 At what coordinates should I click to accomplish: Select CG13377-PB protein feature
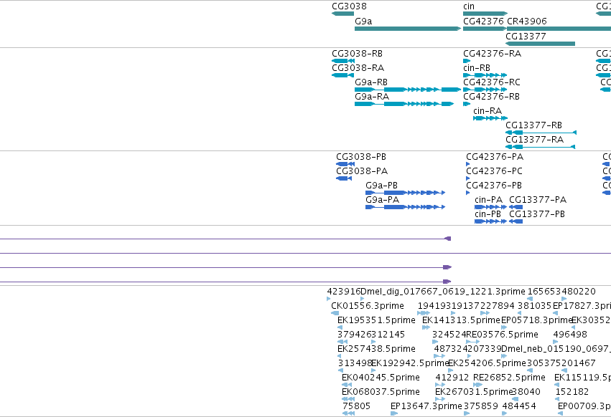(516, 221)
